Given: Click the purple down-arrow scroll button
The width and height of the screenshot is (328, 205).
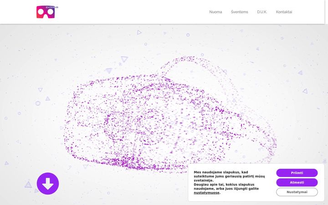Looking at the screenshot, I should coord(48,184).
